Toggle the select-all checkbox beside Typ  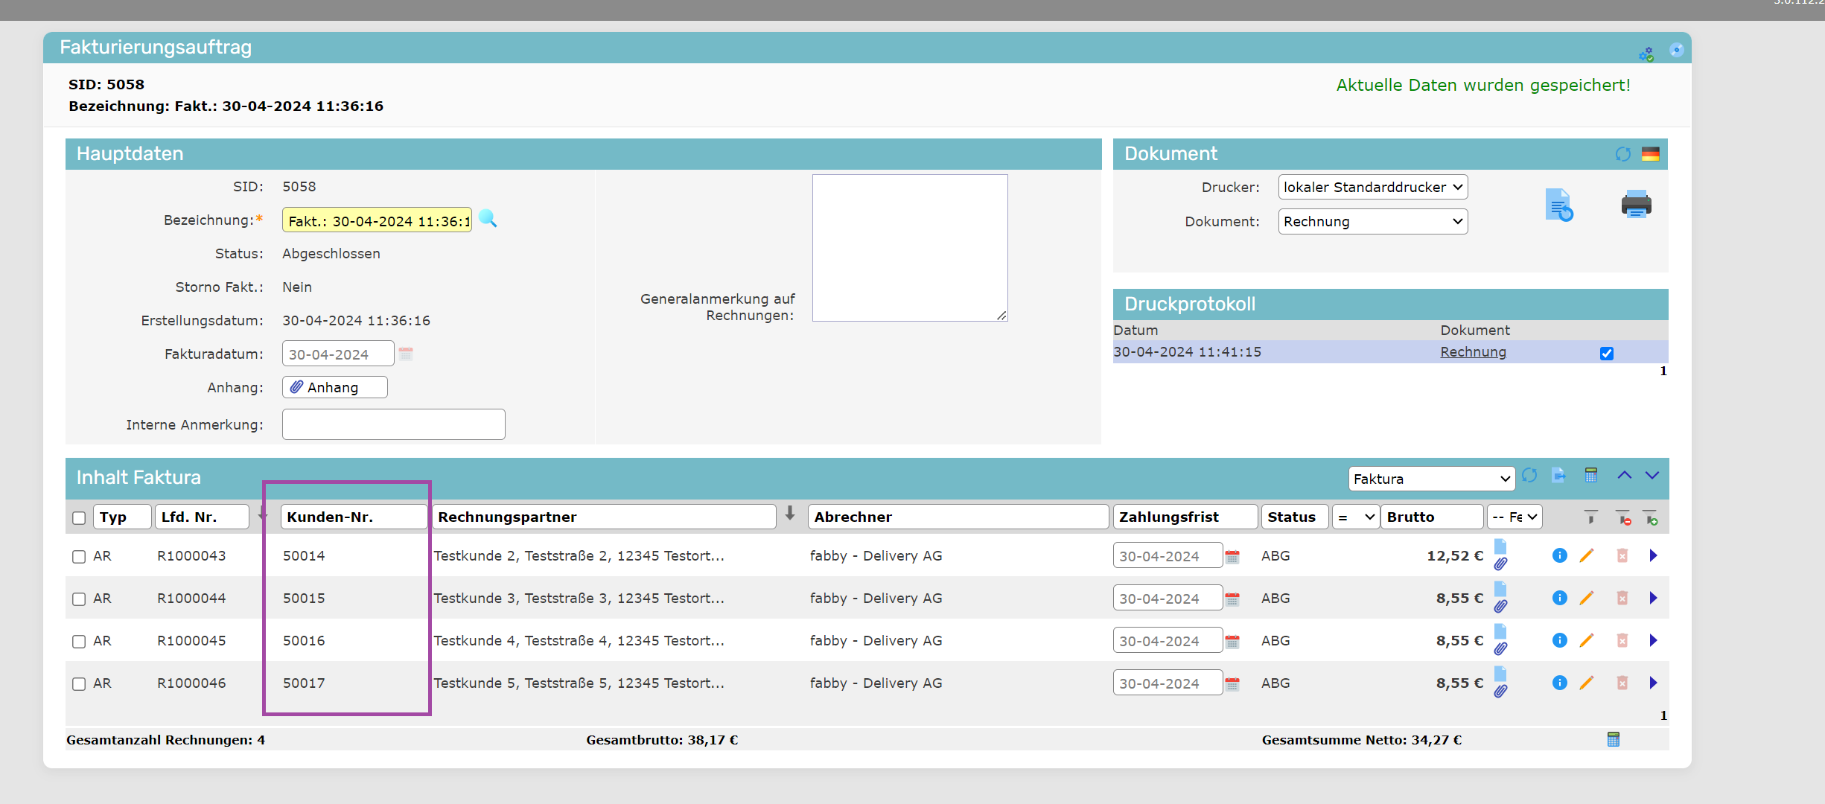79,518
